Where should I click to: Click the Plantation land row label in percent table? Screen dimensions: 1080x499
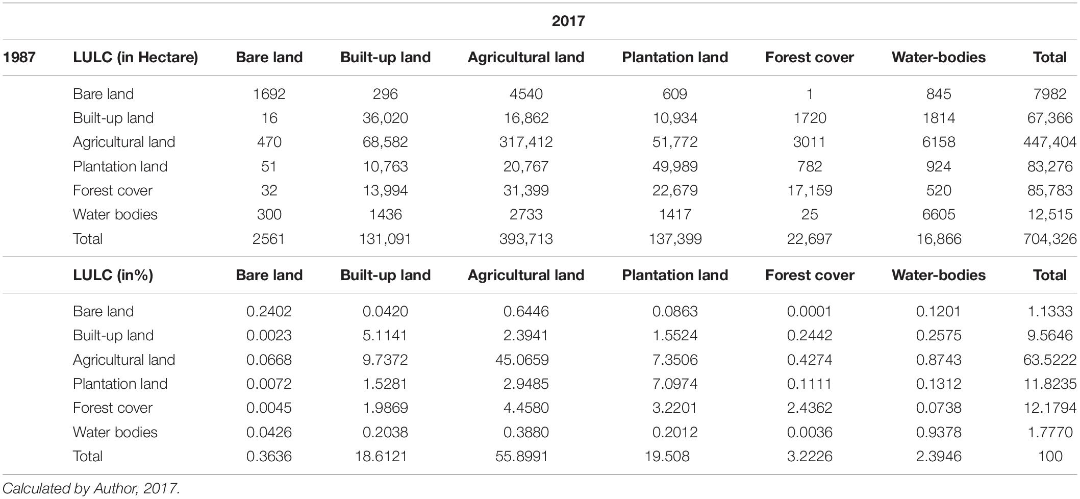(x=120, y=384)
